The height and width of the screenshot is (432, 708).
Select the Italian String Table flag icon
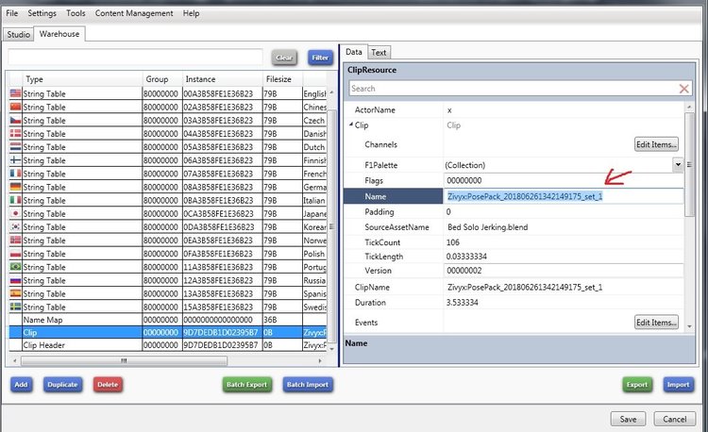[15, 200]
